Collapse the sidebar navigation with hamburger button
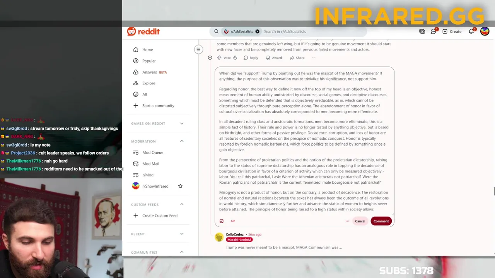The width and height of the screenshot is (495, 278). pos(198,49)
